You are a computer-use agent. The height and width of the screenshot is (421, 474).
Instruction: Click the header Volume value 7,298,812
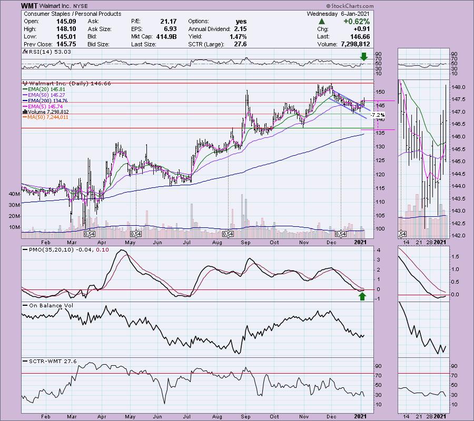point(355,44)
